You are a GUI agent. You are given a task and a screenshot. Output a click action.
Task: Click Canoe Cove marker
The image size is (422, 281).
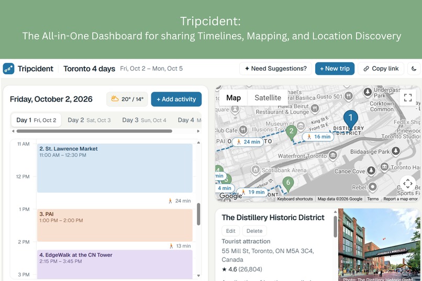point(371,171)
